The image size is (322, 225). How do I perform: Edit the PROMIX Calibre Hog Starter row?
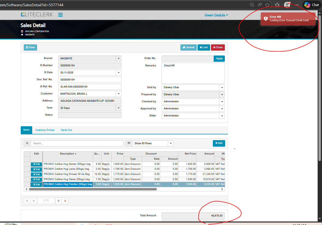[36, 164]
